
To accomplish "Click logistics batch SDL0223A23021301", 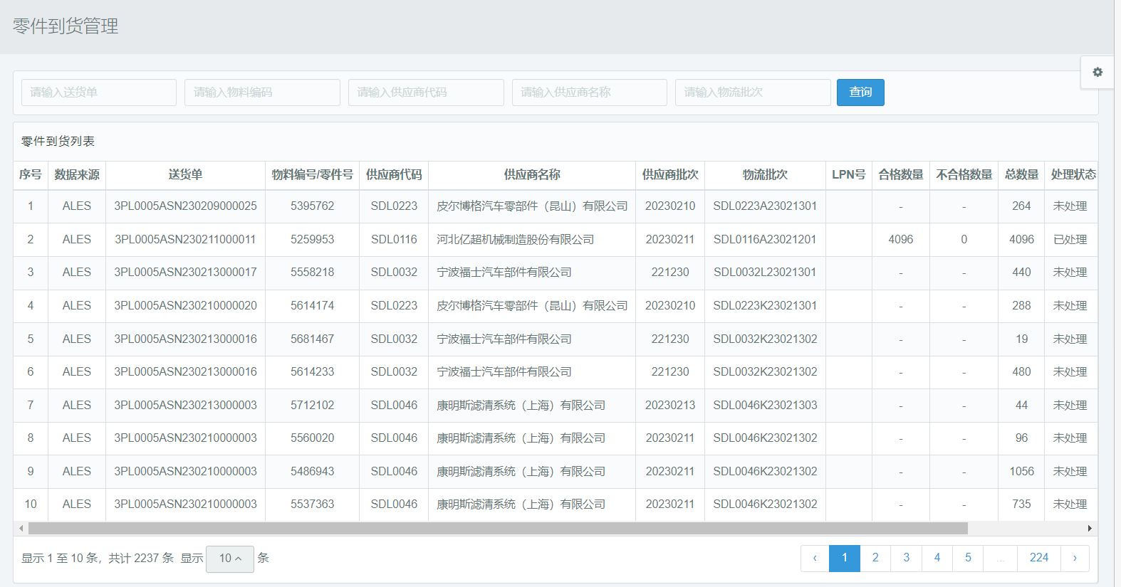I will 765,206.
